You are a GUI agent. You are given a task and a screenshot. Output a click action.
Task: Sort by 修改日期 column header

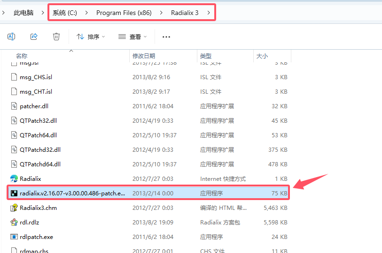pyautogui.click(x=144, y=56)
